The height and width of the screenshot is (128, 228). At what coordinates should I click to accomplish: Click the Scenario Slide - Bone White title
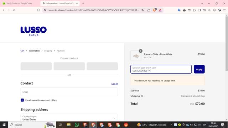pos(158,54)
